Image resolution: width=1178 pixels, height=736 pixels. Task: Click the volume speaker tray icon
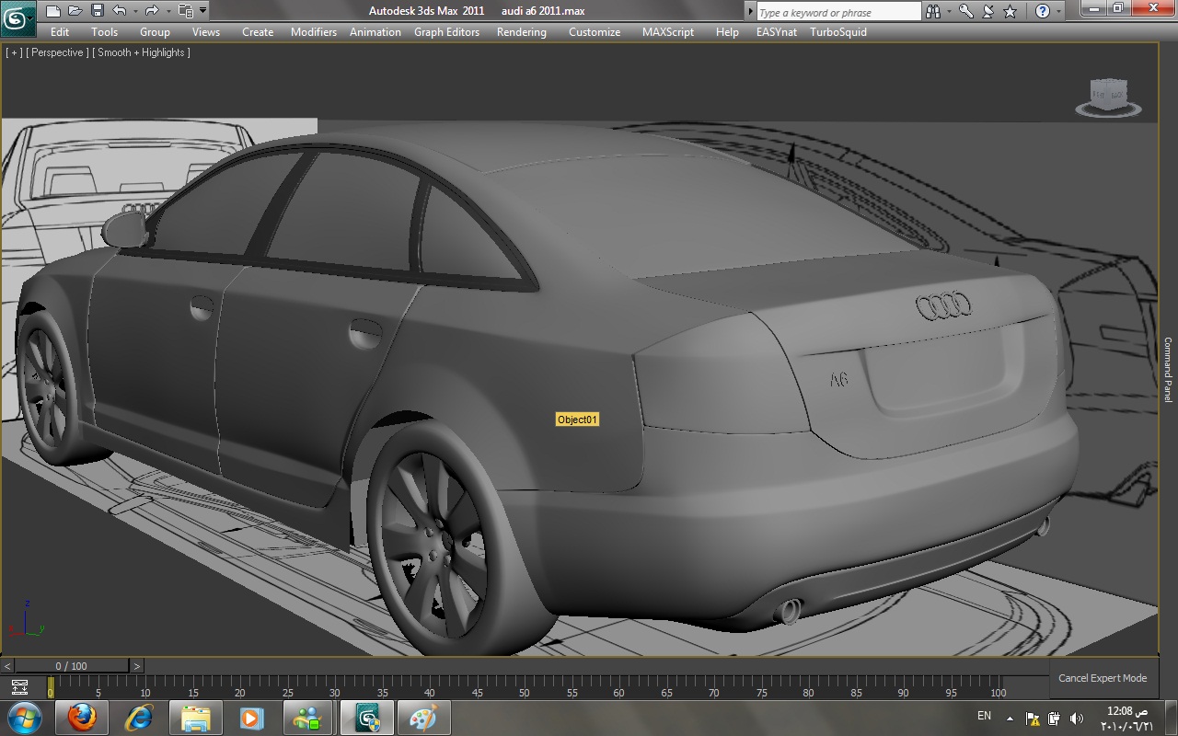[x=1076, y=719]
